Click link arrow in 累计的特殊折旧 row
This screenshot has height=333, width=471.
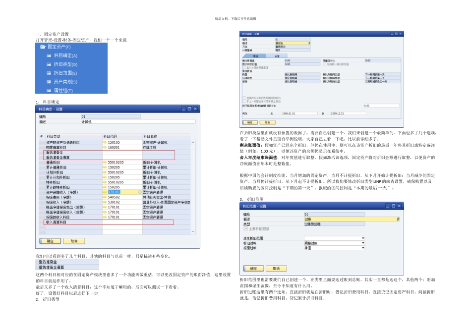(x=105, y=187)
